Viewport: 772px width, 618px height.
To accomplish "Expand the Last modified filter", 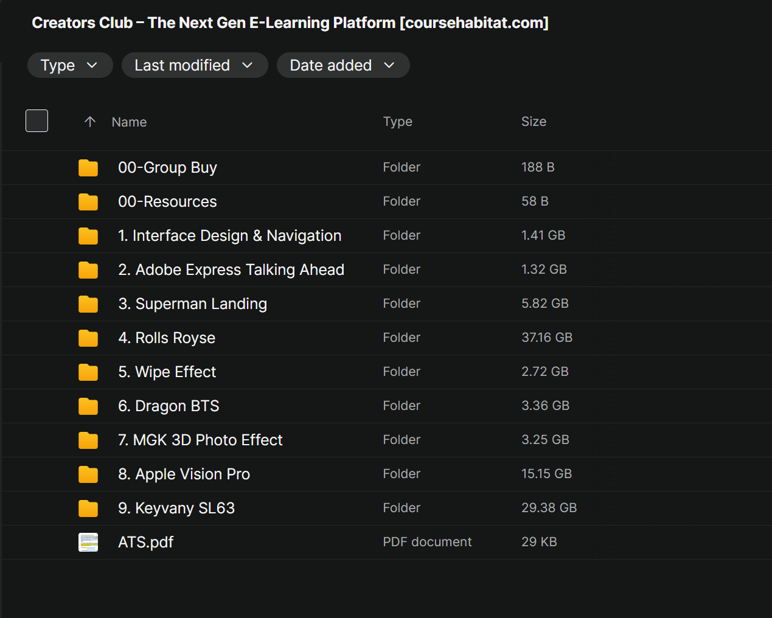I will point(194,65).
